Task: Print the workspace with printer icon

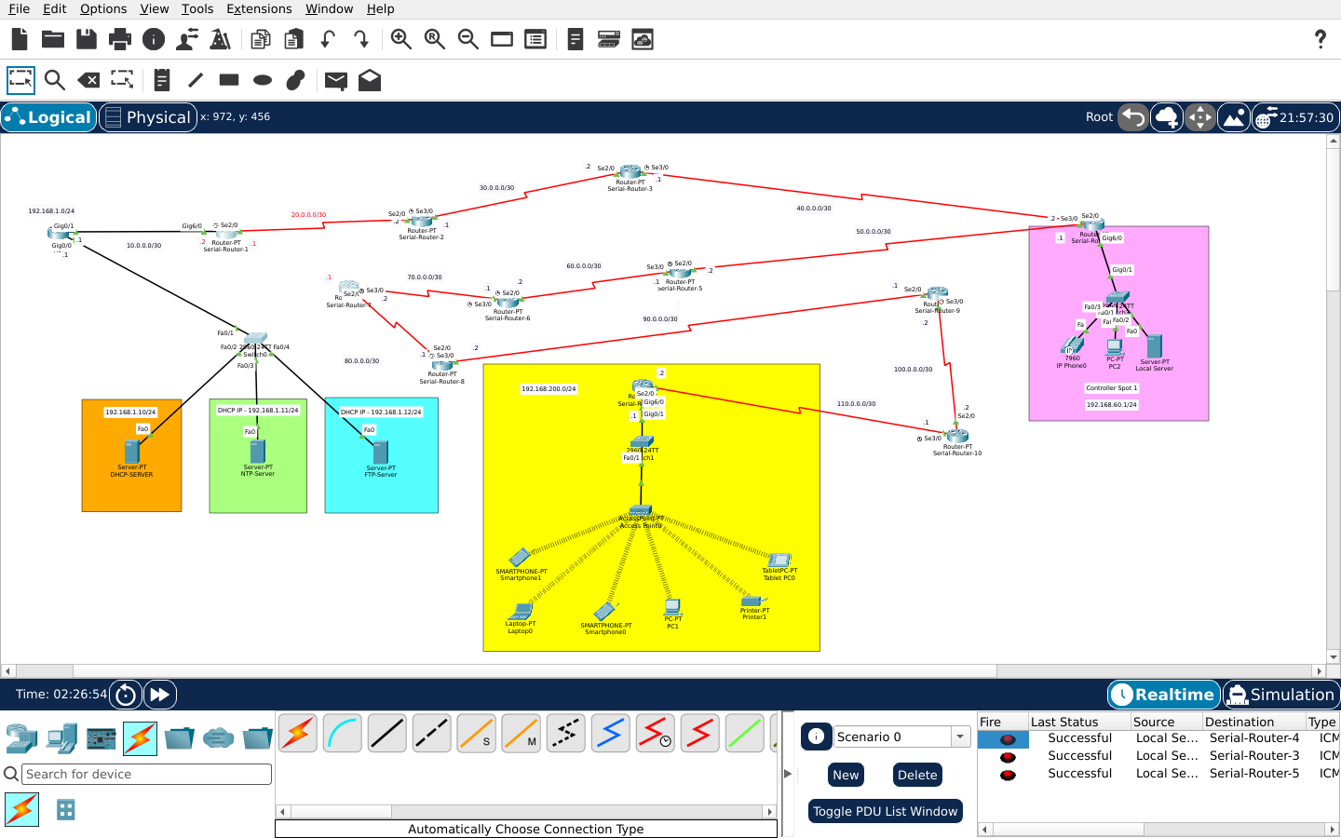Action: coord(120,39)
